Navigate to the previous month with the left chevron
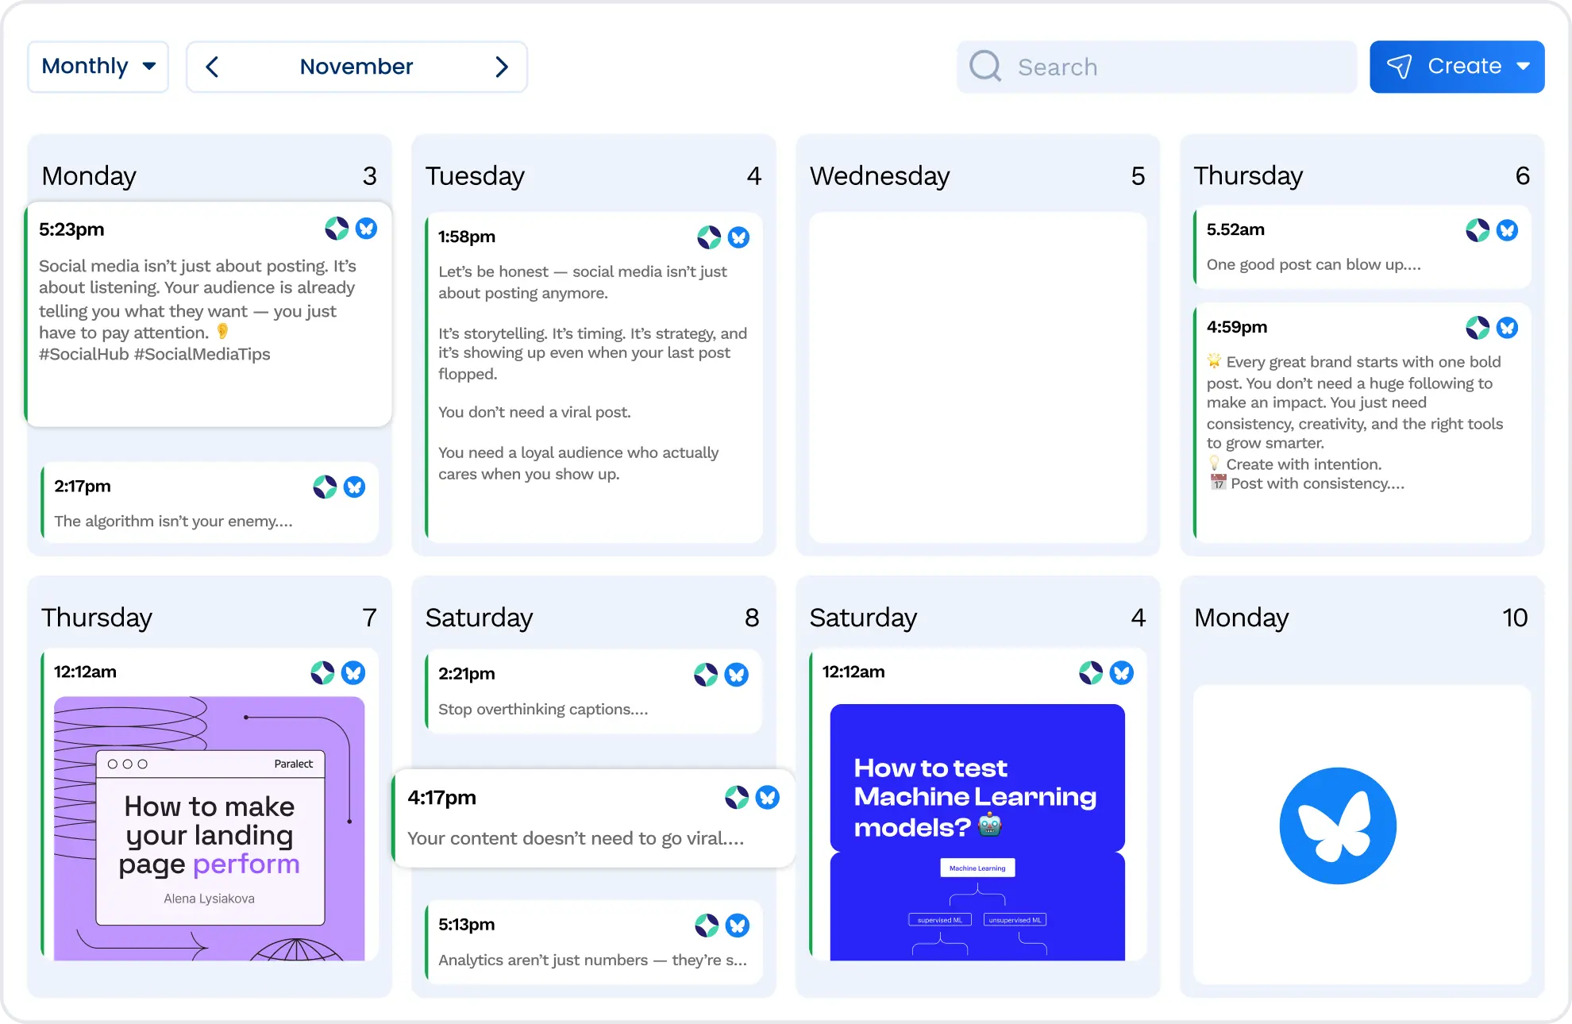This screenshot has width=1572, height=1024. tap(212, 67)
